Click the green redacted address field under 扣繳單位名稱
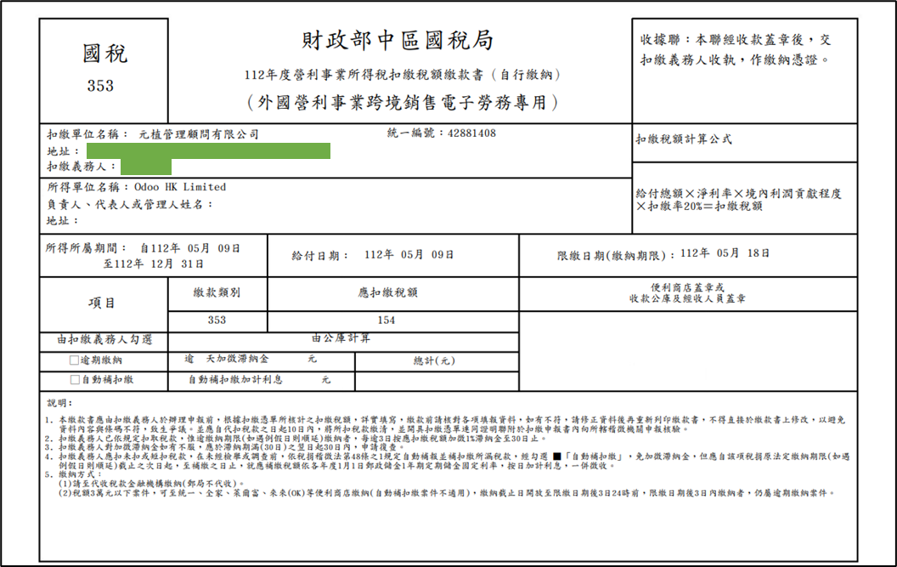The height and width of the screenshot is (567, 897). [x=208, y=150]
